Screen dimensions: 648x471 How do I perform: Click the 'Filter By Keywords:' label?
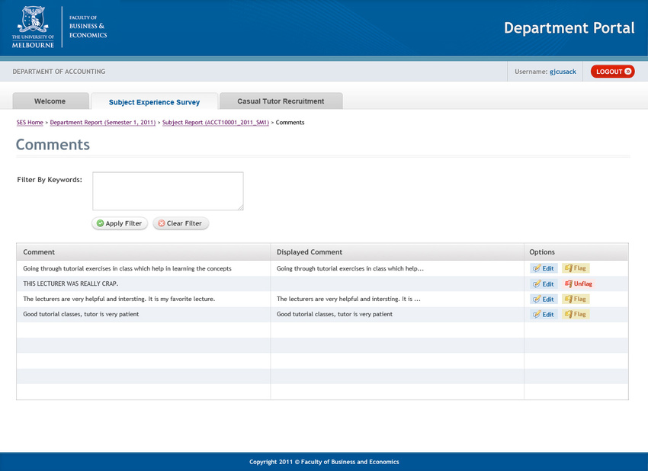50,180
